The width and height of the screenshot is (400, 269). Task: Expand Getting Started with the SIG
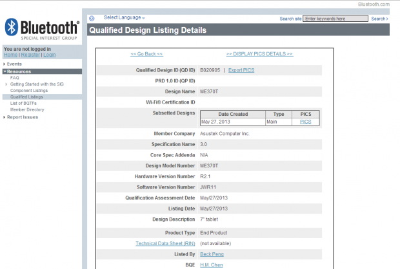38,84
